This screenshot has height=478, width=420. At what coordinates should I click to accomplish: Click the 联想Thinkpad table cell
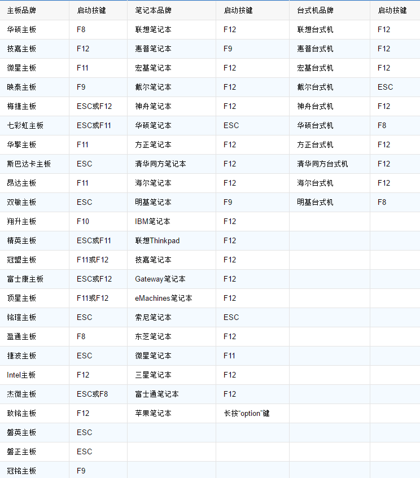(157, 240)
